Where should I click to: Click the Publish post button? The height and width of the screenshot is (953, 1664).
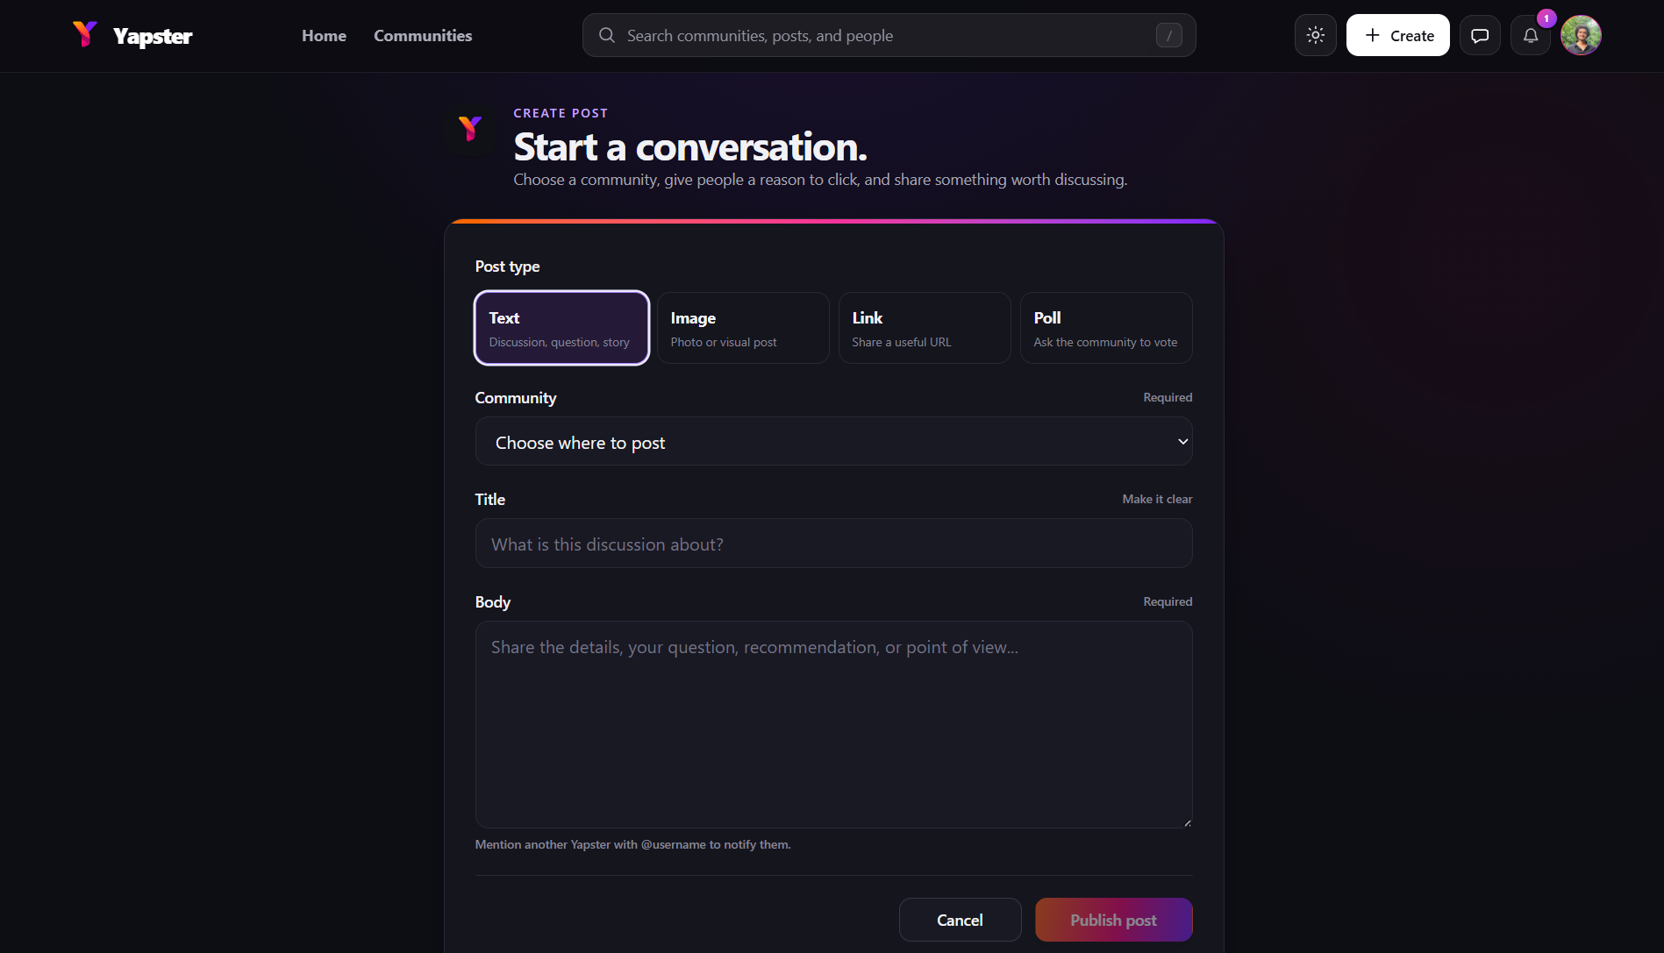pyautogui.click(x=1113, y=920)
